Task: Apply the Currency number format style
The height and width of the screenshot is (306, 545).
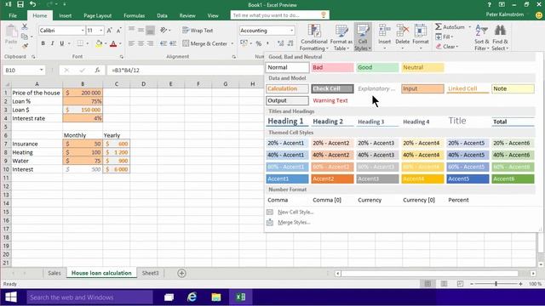Action: tap(370, 200)
